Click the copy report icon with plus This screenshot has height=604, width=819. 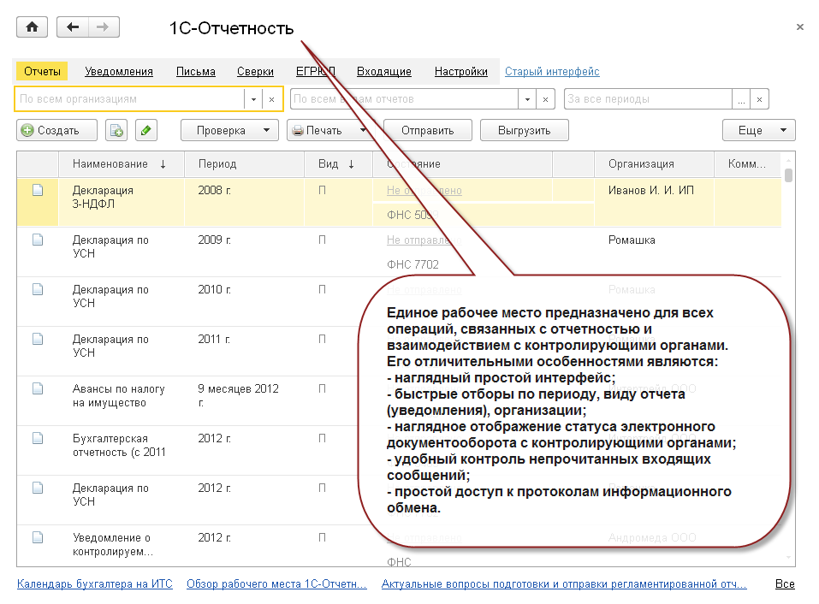(x=116, y=131)
